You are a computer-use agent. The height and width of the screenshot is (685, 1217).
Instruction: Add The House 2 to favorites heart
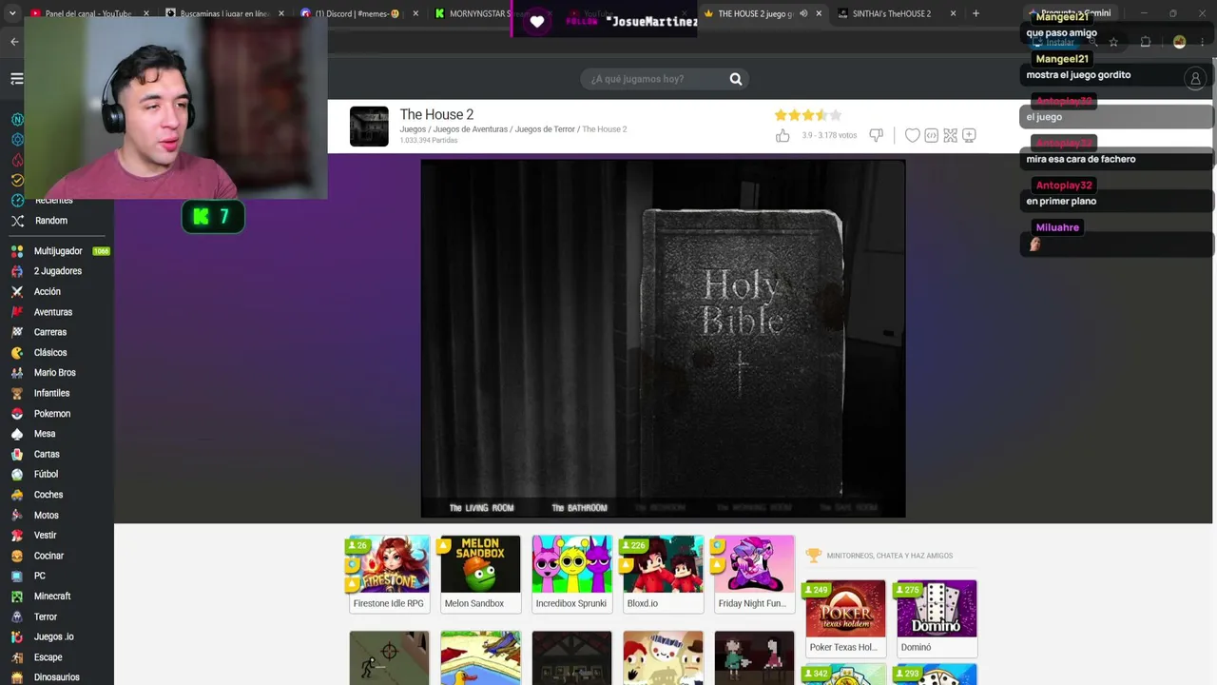coord(912,136)
